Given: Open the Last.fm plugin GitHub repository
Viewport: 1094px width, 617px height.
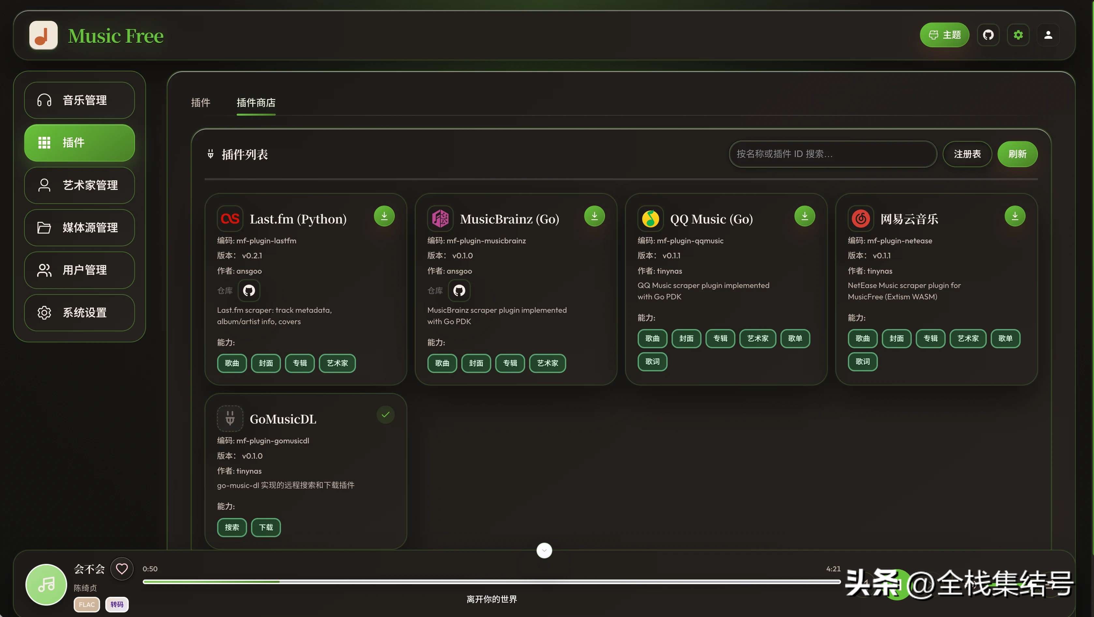Looking at the screenshot, I should point(249,290).
